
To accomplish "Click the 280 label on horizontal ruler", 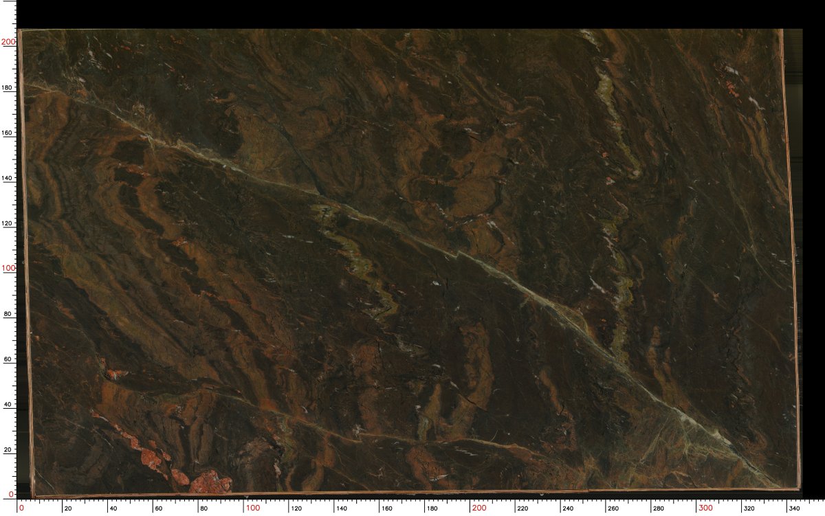I will [x=659, y=508].
